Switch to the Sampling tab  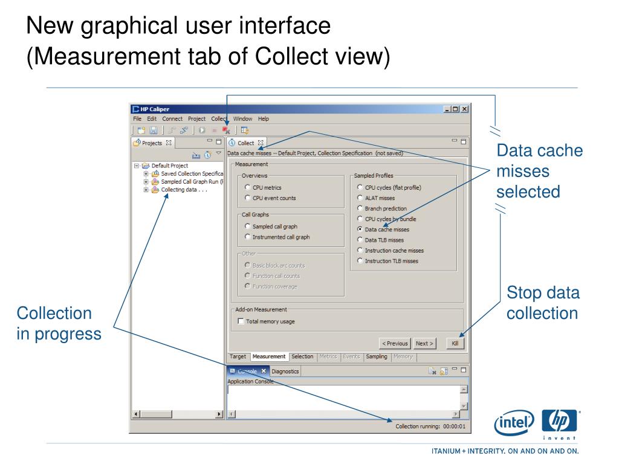376,356
